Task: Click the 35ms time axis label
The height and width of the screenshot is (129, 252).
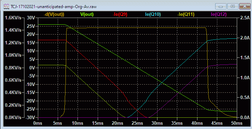Action: (177, 123)
